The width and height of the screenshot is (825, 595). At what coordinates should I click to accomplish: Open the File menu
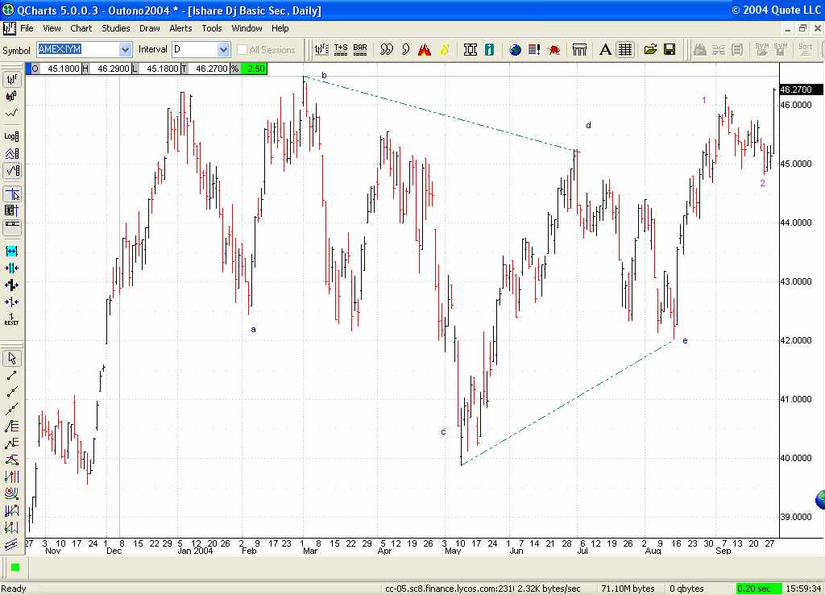pos(27,28)
